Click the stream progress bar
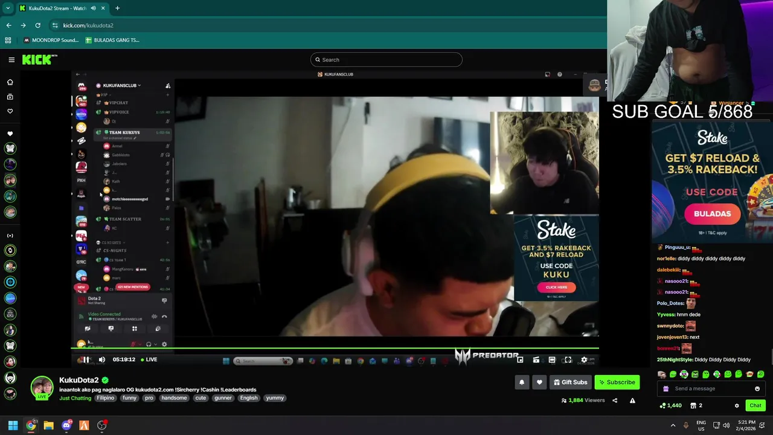The width and height of the screenshot is (773, 435). (335, 348)
